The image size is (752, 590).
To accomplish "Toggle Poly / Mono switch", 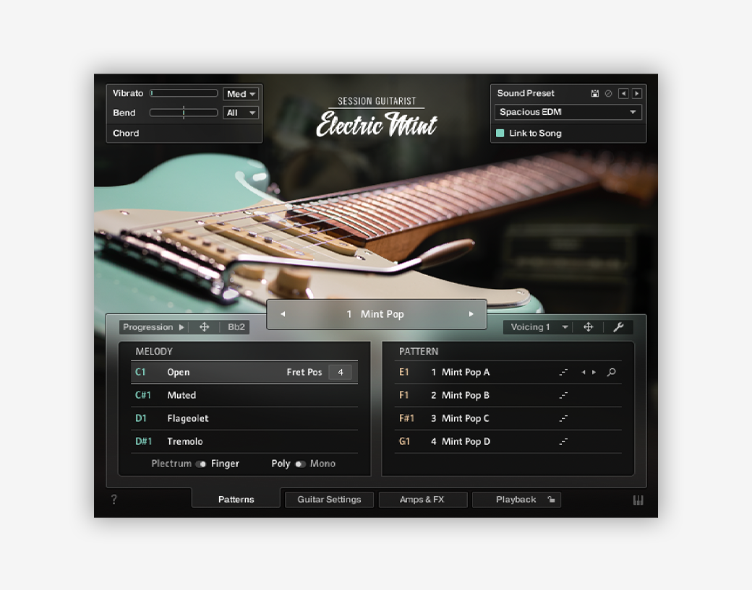I will (300, 464).
